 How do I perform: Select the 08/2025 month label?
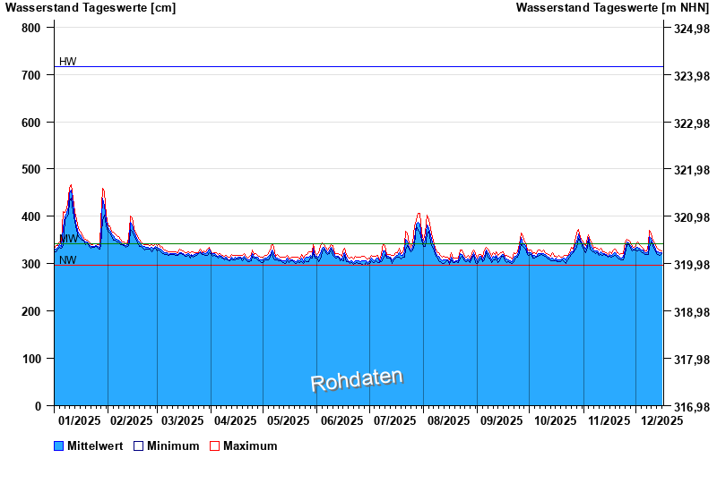pyautogui.click(x=448, y=420)
